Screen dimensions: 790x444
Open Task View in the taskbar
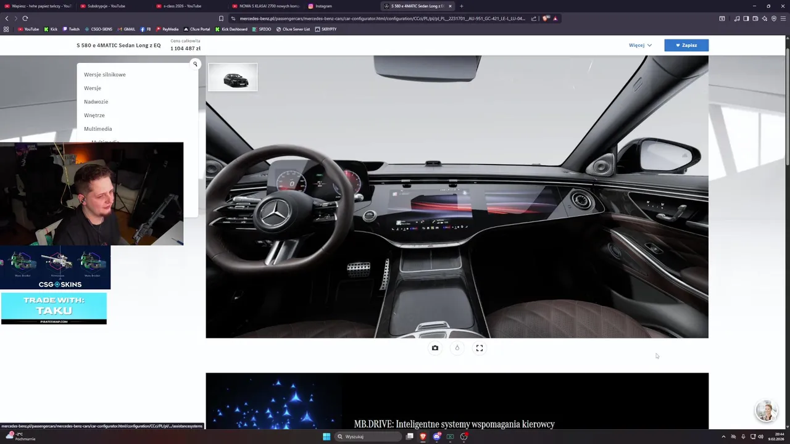click(409, 437)
